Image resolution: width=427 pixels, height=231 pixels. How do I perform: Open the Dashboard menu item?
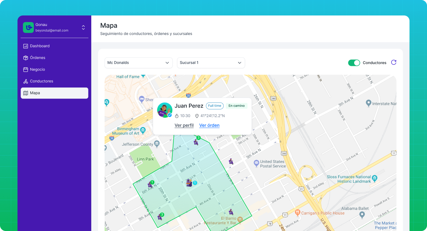pos(54,46)
